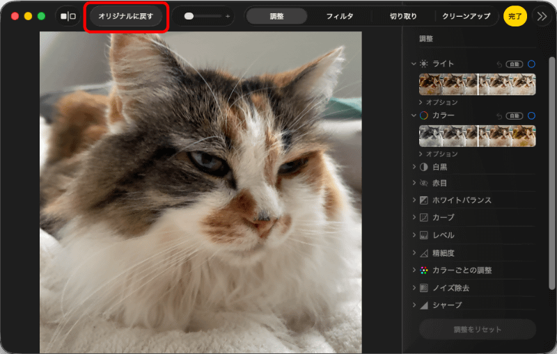Expand the ノイズ除去 section
Image resolution: width=557 pixels, height=354 pixels.
[414, 287]
